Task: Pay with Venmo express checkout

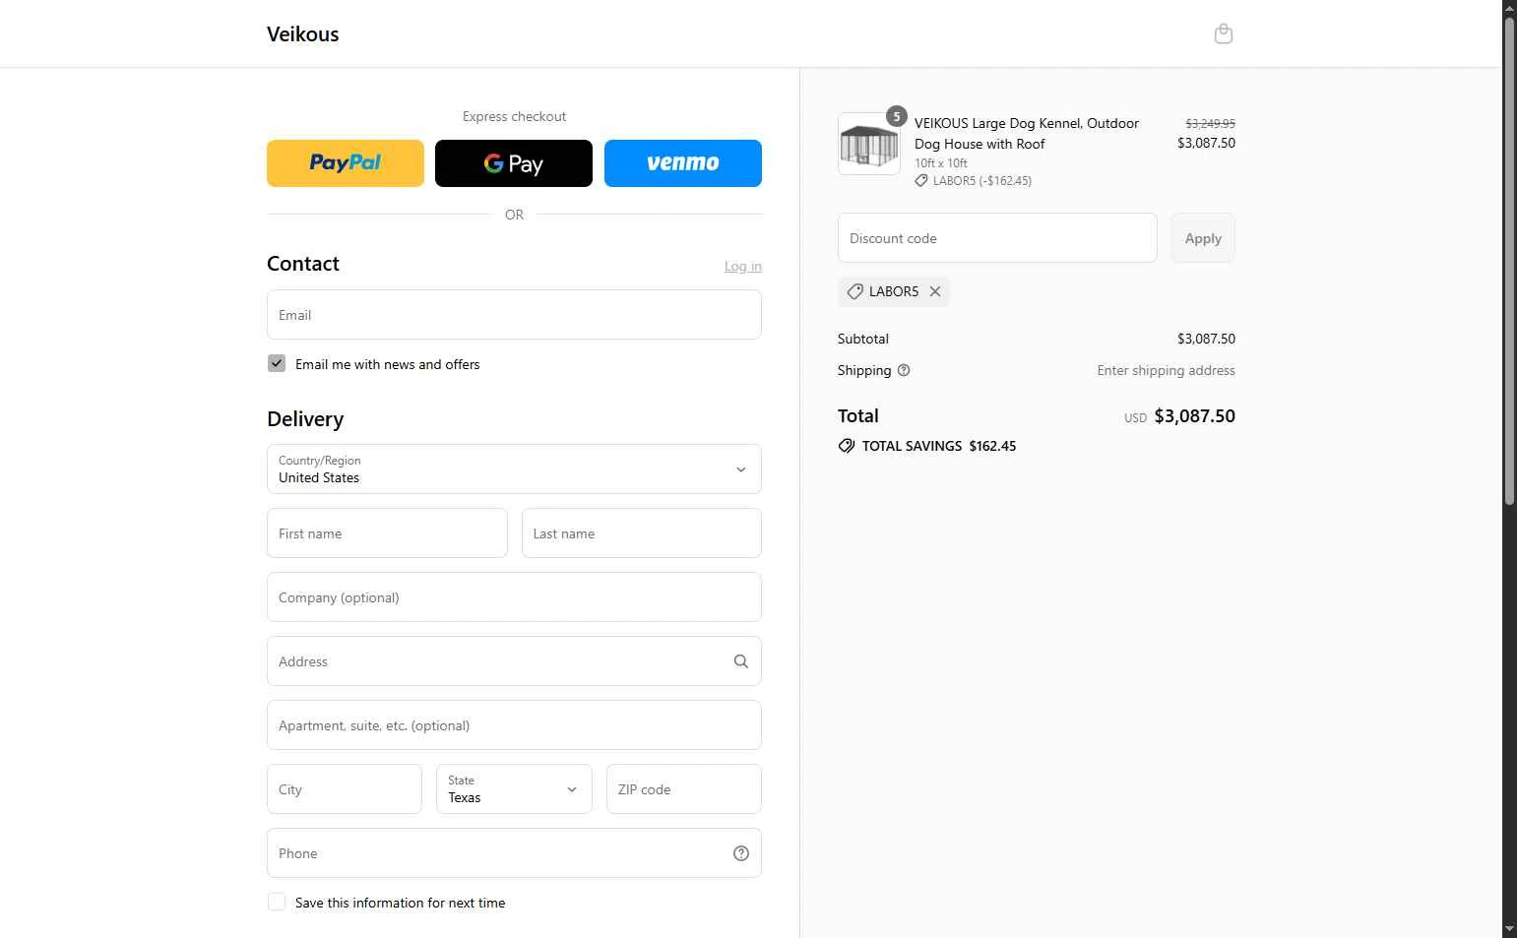Action: (683, 163)
